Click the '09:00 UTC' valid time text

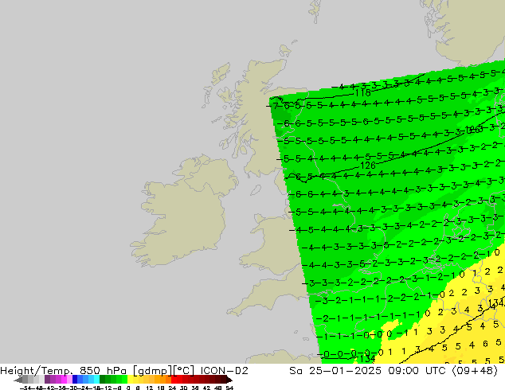point(417,371)
